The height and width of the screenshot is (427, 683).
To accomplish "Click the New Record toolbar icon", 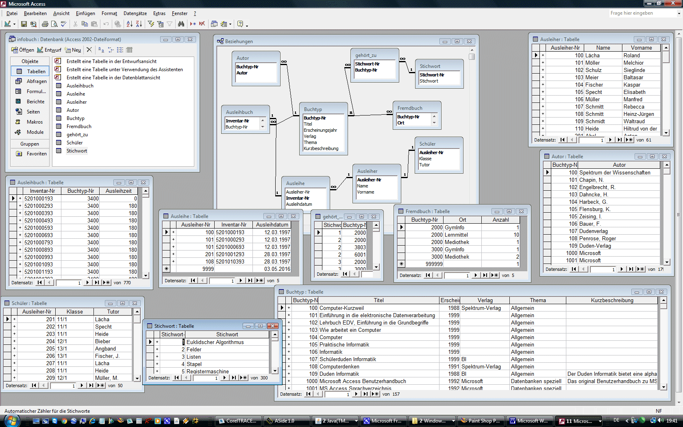I will pos(193,24).
